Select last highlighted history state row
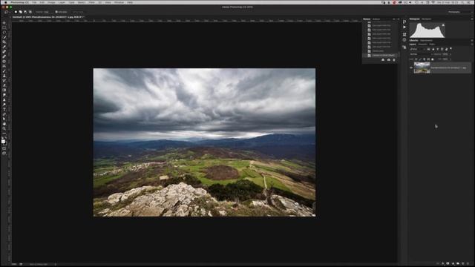The height and width of the screenshot is (267, 475). click(380, 56)
